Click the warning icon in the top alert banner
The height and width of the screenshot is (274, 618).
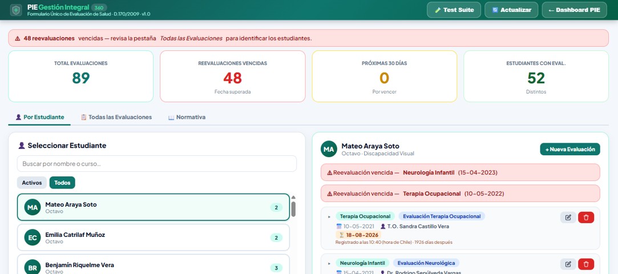(x=18, y=38)
